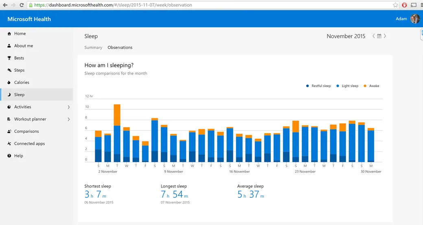The image size is (423, 225).
Task: Click the Restful sleep legend dot
Action: 307,86
